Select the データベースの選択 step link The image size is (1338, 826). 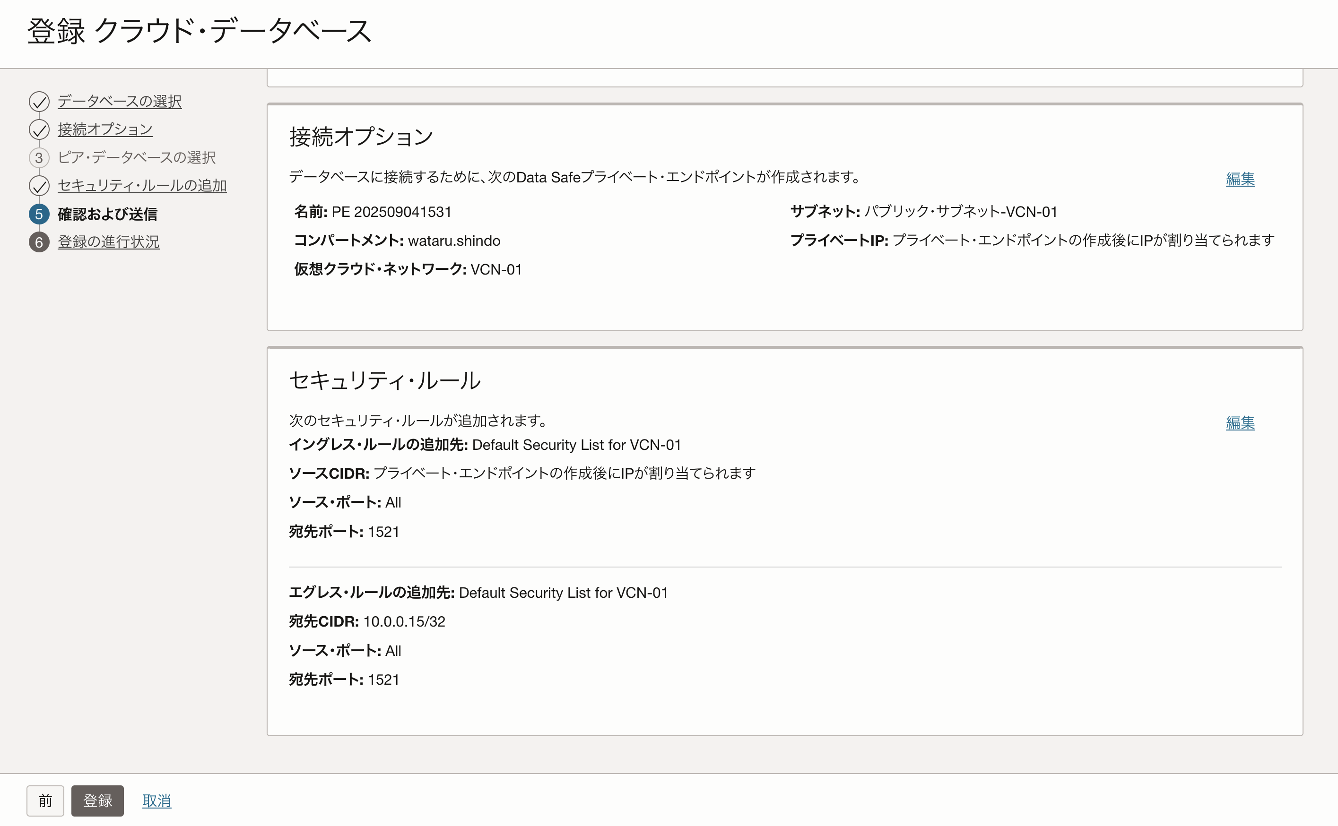(120, 102)
